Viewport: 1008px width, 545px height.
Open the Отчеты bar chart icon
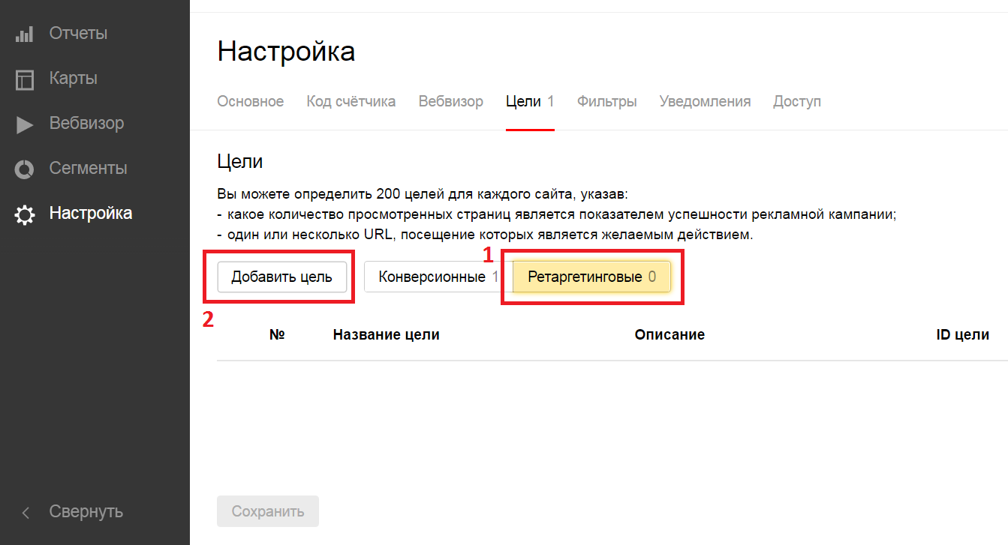25,34
